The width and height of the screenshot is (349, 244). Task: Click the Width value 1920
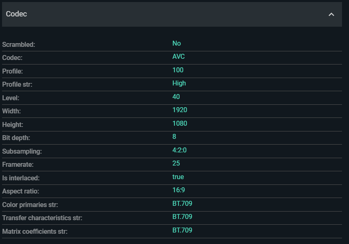click(180, 110)
